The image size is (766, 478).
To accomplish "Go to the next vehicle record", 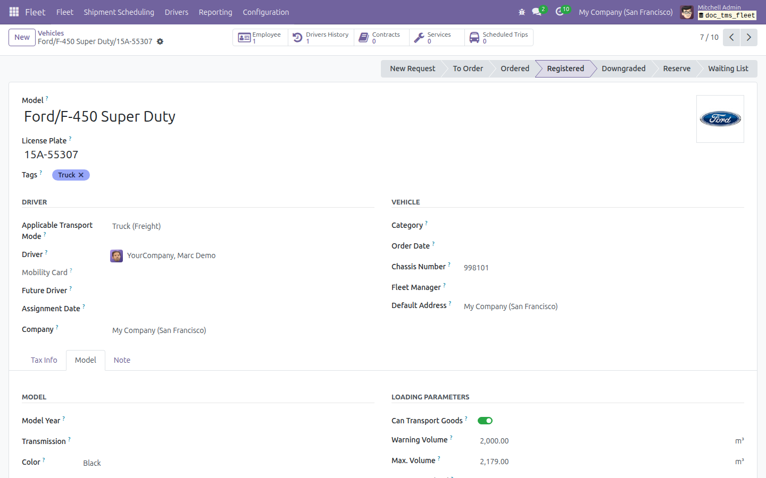I will pos(749,37).
